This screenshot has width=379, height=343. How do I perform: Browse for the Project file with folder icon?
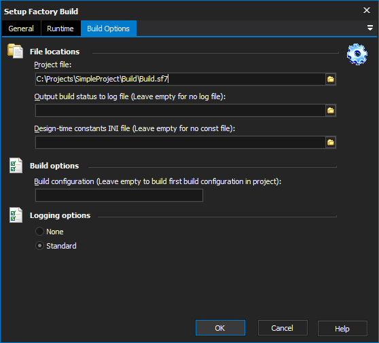[x=330, y=79]
